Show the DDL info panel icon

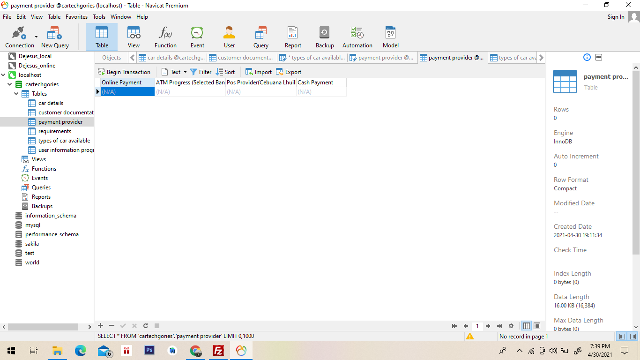[x=599, y=57]
